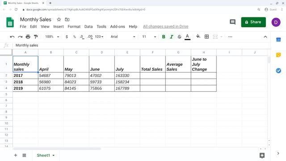286x161 pixels.
Task: Click the Redo arrow icon
Action: (x=20, y=37)
